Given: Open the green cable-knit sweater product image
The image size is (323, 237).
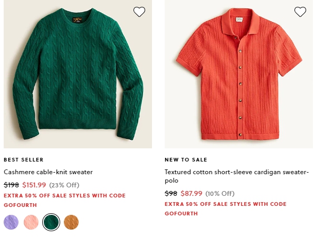Looking at the screenshot, I should (x=78, y=74).
